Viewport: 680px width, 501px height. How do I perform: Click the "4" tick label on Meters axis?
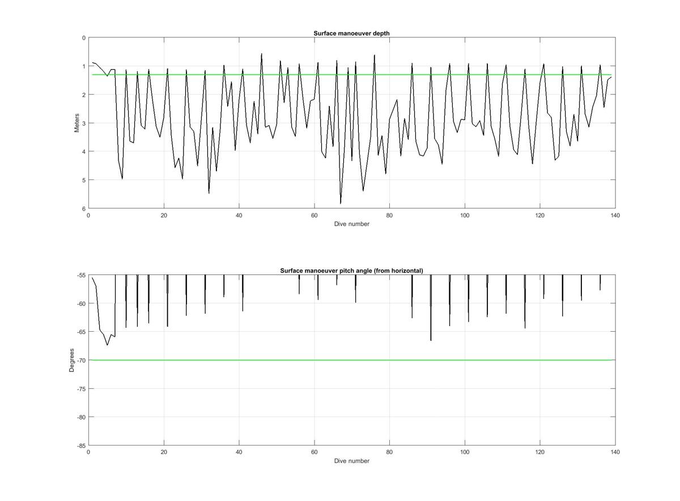click(84, 152)
